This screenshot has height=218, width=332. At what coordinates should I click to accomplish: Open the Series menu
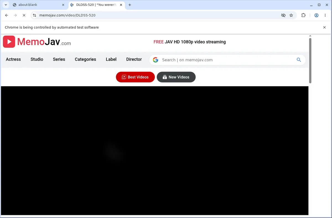pyautogui.click(x=59, y=59)
